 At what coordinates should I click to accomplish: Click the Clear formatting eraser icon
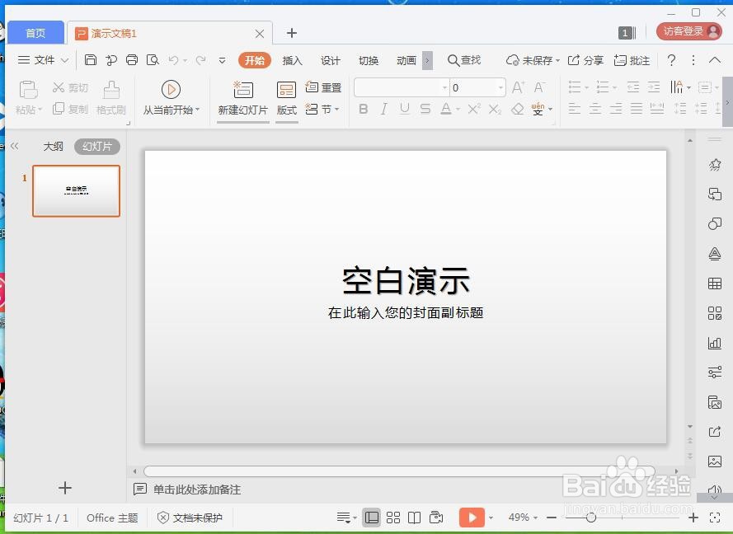(x=518, y=110)
